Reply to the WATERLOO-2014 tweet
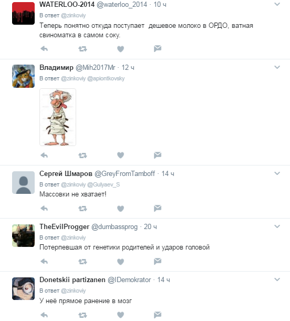This screenshot has width=290, height=321. 44,49
